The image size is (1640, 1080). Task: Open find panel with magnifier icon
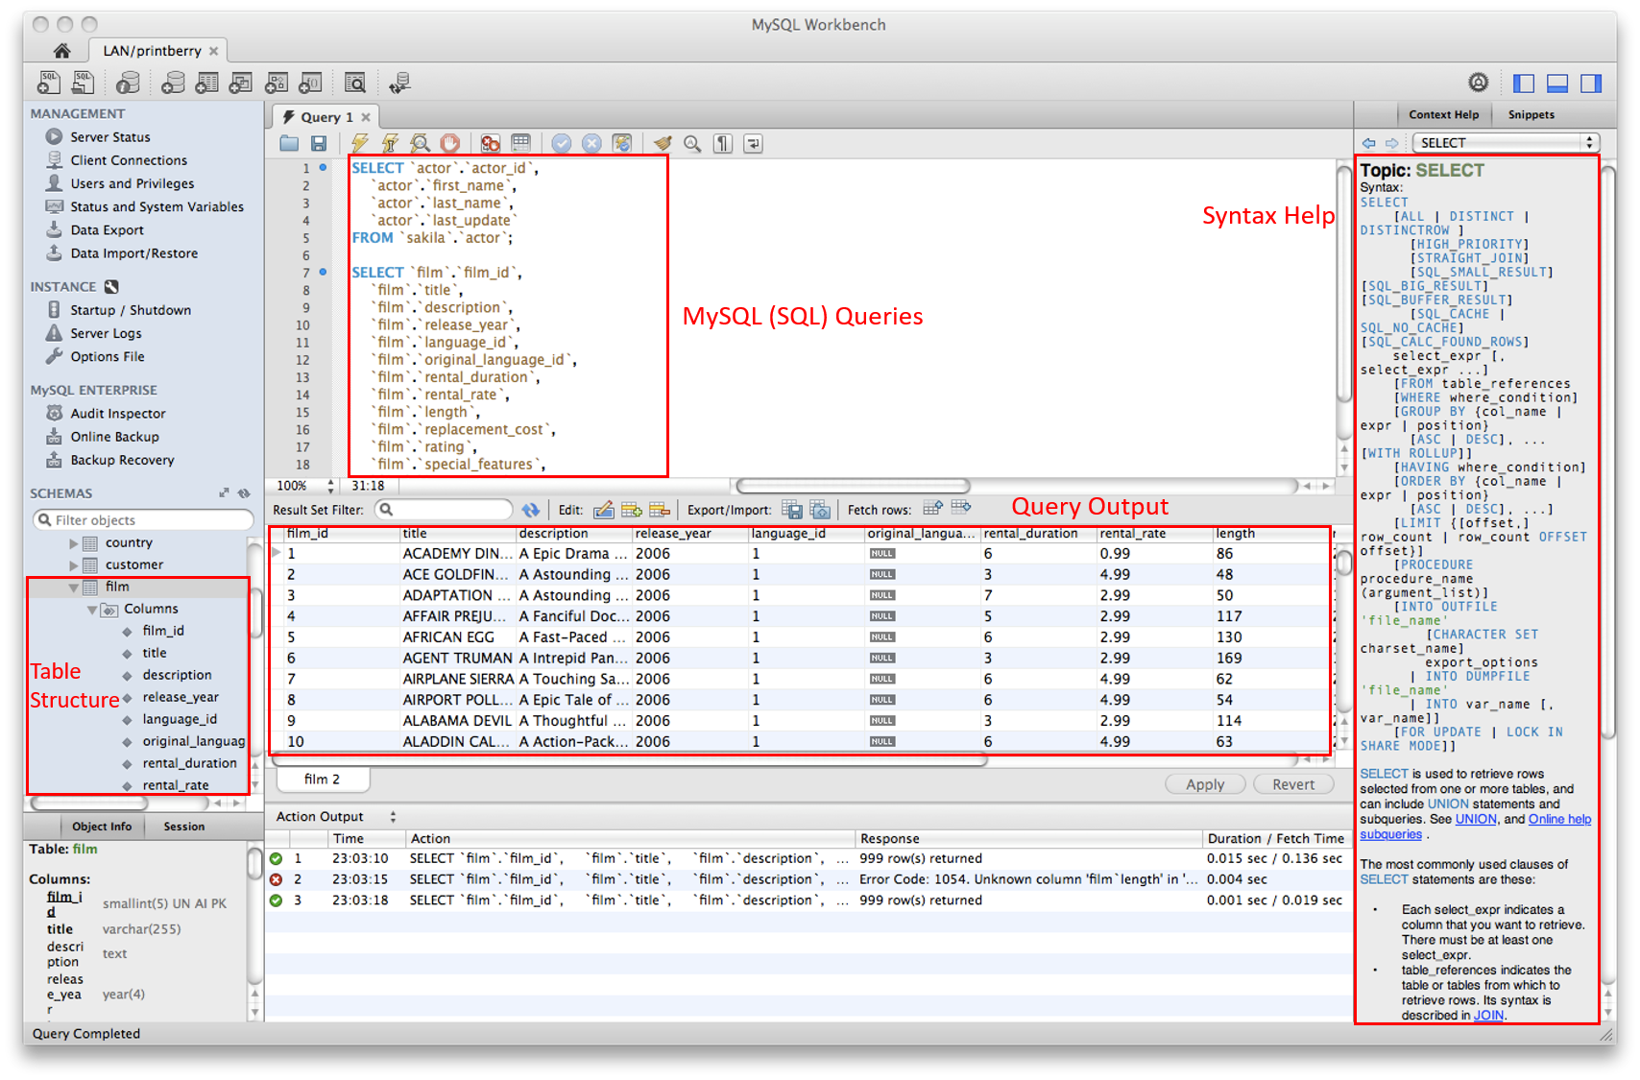tap(692, 143)
